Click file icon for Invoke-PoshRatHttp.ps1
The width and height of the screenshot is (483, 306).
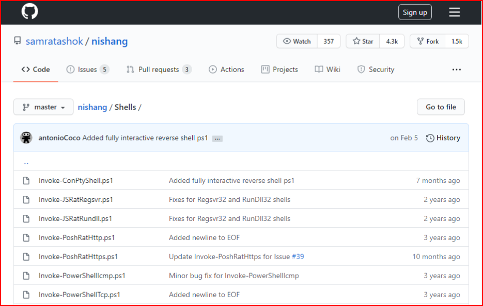pos(26,237)
